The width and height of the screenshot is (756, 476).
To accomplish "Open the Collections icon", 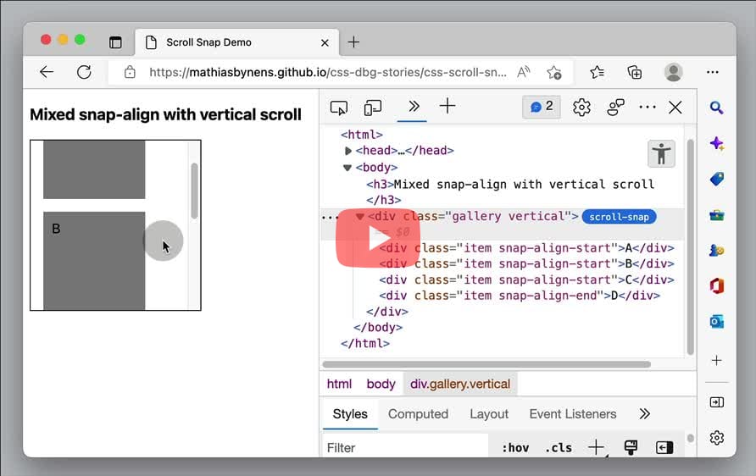I will click(x=635, y=72).
